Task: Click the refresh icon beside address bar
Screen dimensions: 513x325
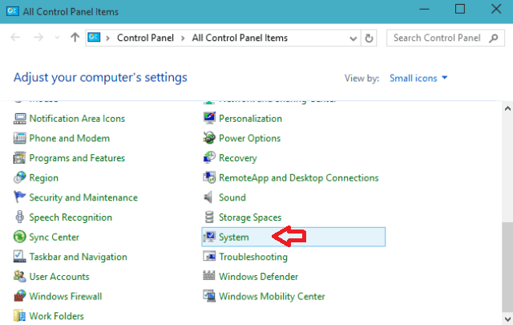Action: point(369,39)
